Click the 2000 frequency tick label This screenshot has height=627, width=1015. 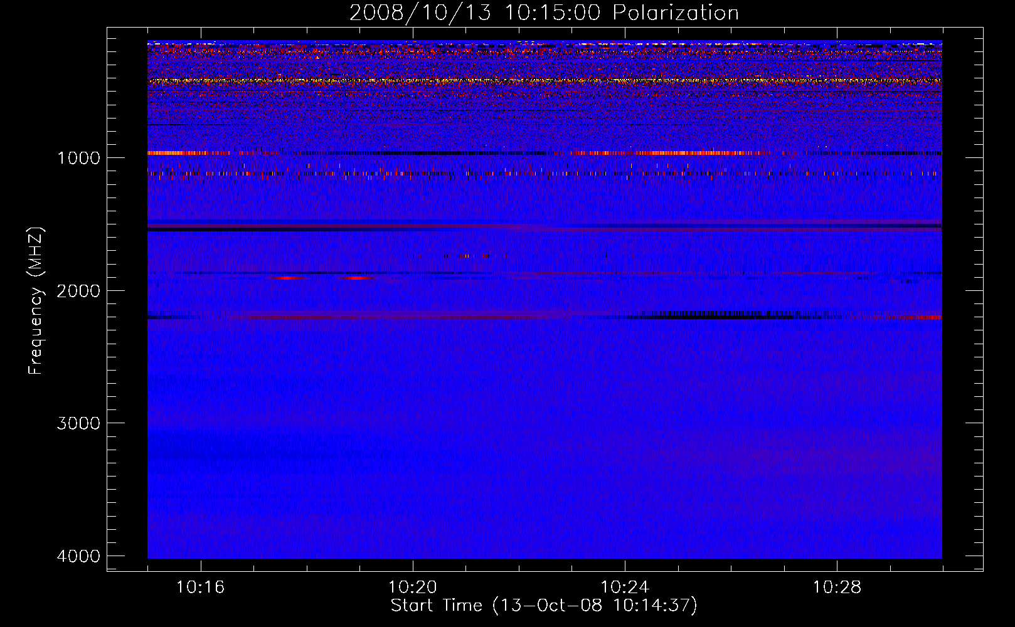78,290
